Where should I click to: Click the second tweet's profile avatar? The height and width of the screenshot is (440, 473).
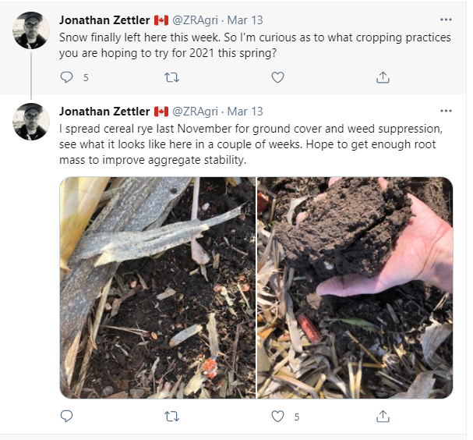point(32,122)
